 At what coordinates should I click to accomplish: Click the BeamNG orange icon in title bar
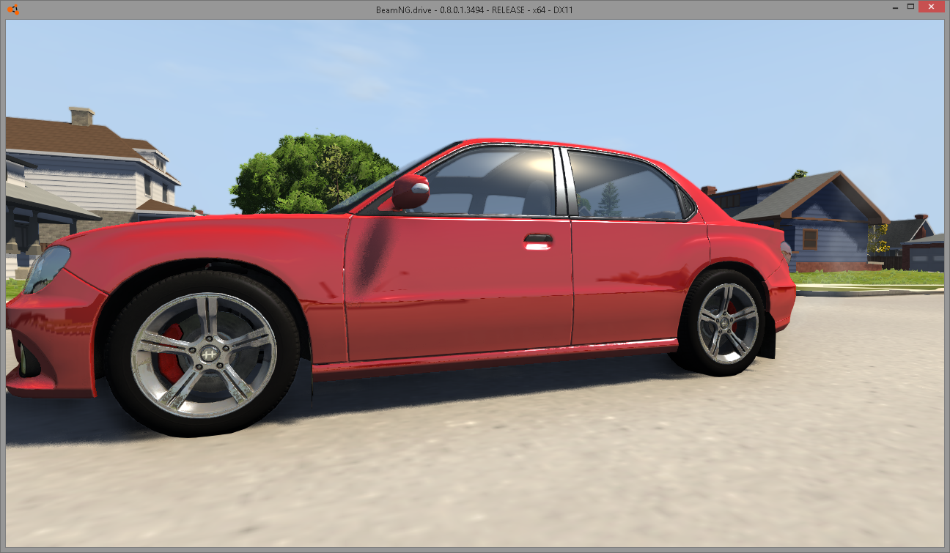click(x=12, y=10)
